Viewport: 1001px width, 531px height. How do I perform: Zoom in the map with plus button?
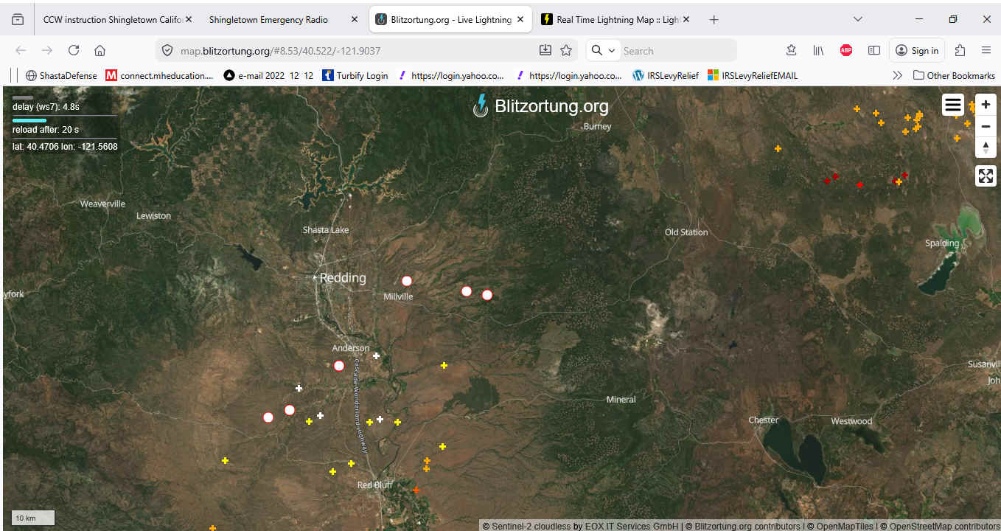[986, 105]
